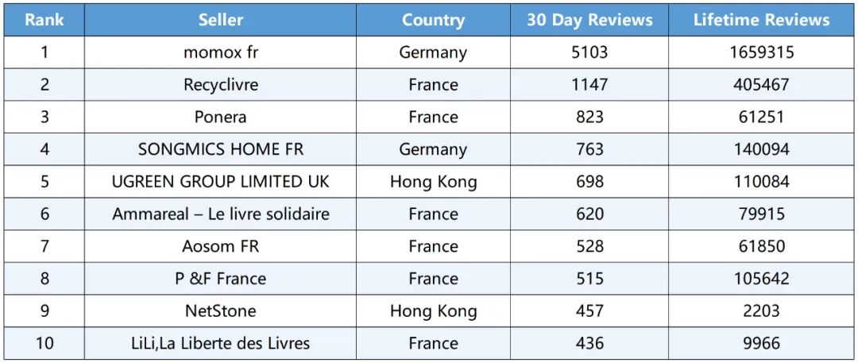Select LiLi,La Liberte des Livres cell

tap(221, 343)
